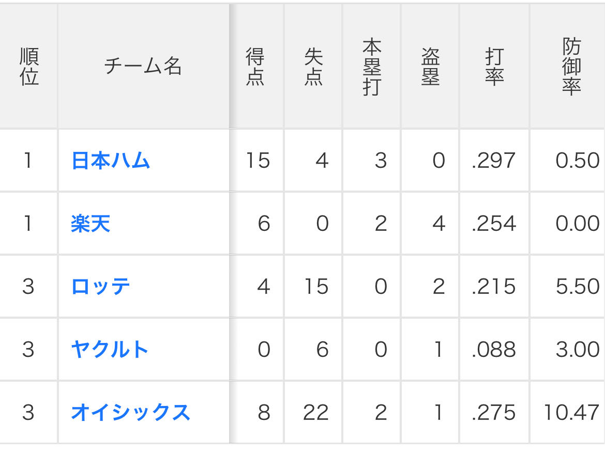The width and height of the screenshot is (605, 454).
Task: Open the 楽天 team link
Action: (x=90, y=224)
